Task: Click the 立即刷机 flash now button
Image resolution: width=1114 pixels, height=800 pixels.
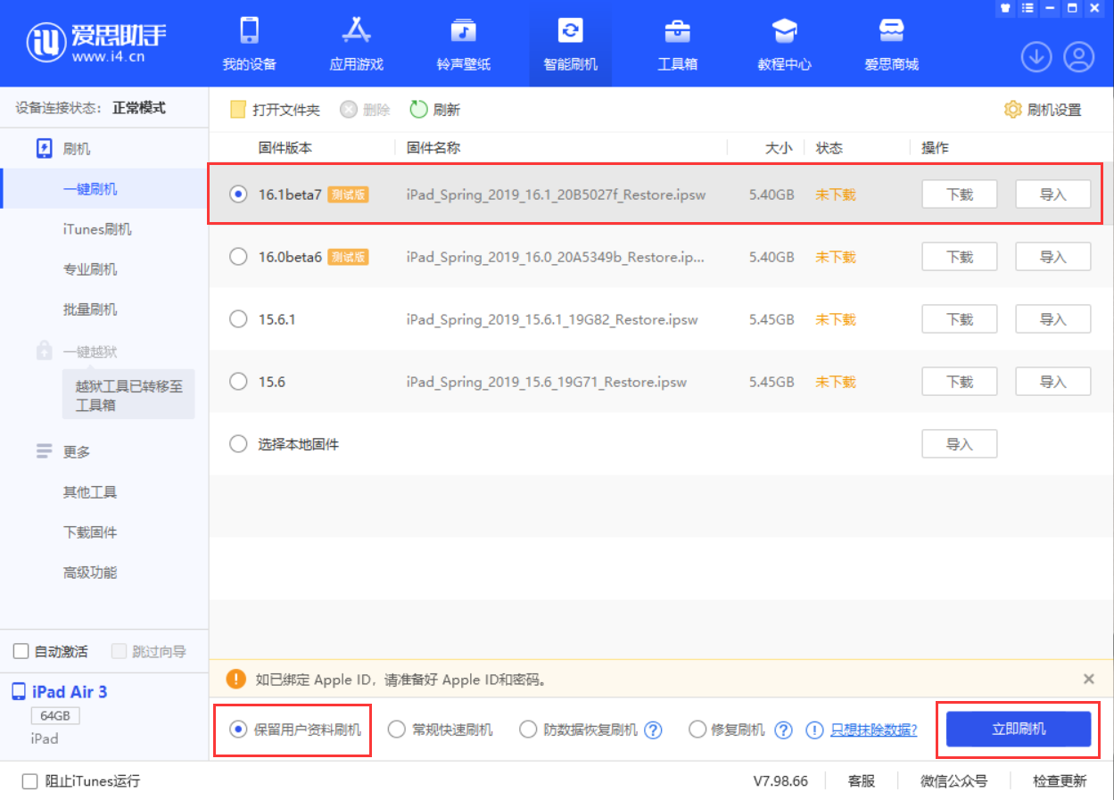Action: coord(1017,729)
